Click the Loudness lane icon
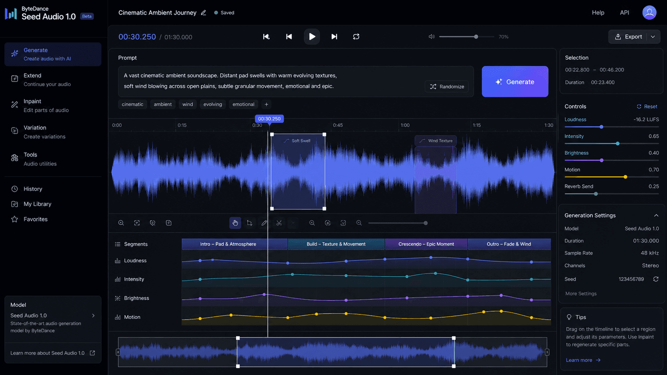667x375 pixels. coord(118,261)
